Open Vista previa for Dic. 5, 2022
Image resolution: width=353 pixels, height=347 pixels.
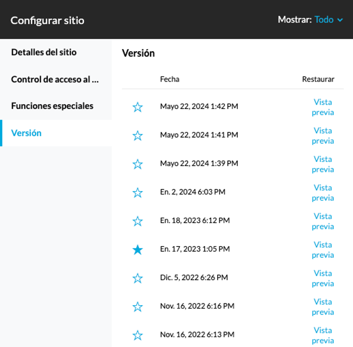click(323, 279)
